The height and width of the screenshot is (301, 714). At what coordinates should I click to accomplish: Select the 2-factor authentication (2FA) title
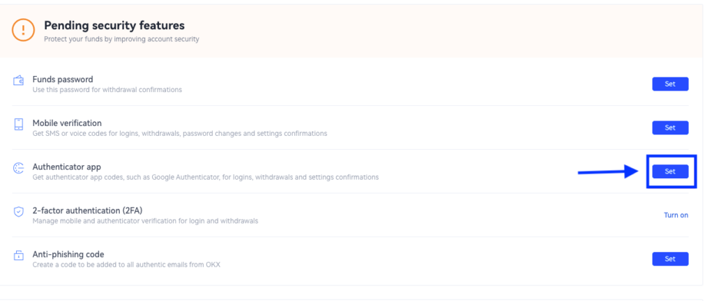pyautogui.click(x=88, y=210)
